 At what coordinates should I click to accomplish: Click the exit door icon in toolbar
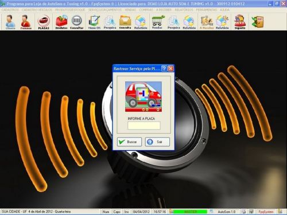(x=258, y=22)
